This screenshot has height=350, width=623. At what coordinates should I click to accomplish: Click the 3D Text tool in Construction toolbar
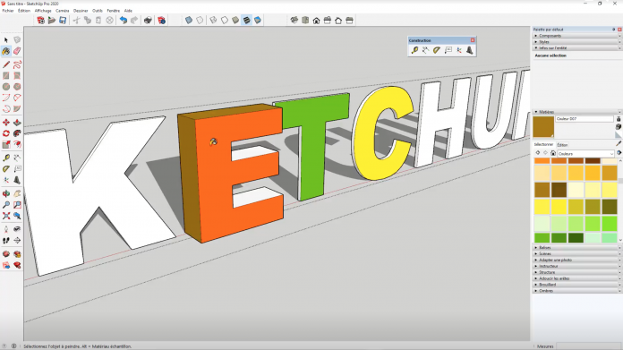coord(470,50)
